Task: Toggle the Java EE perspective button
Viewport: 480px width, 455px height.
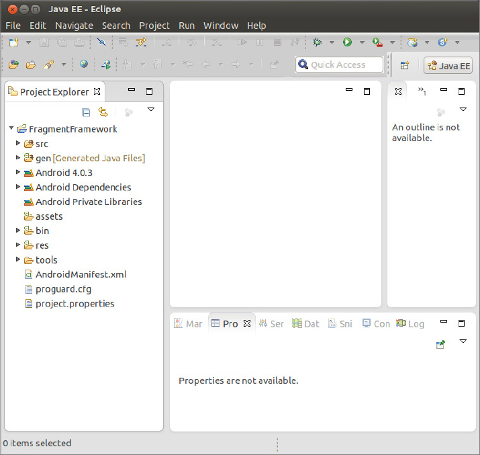Action: click(x=449, y=65)
